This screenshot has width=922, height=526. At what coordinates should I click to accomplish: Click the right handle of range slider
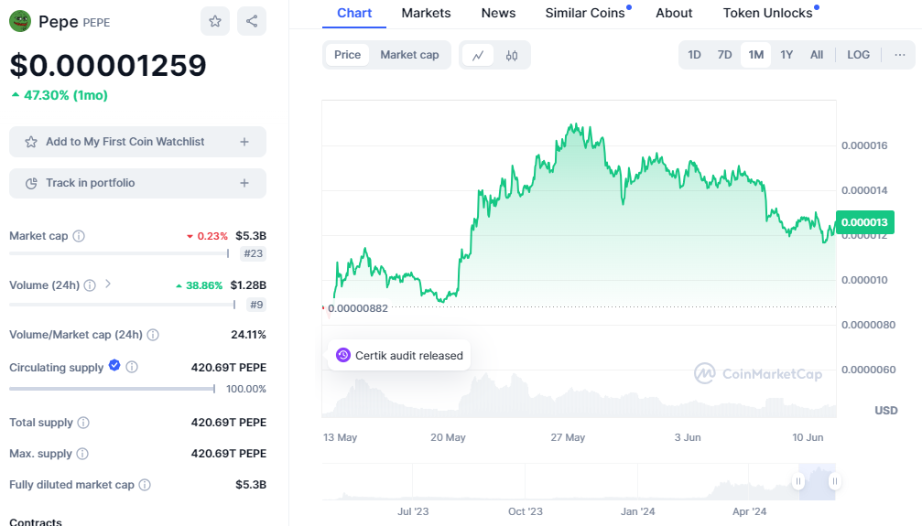click(834, 481)
